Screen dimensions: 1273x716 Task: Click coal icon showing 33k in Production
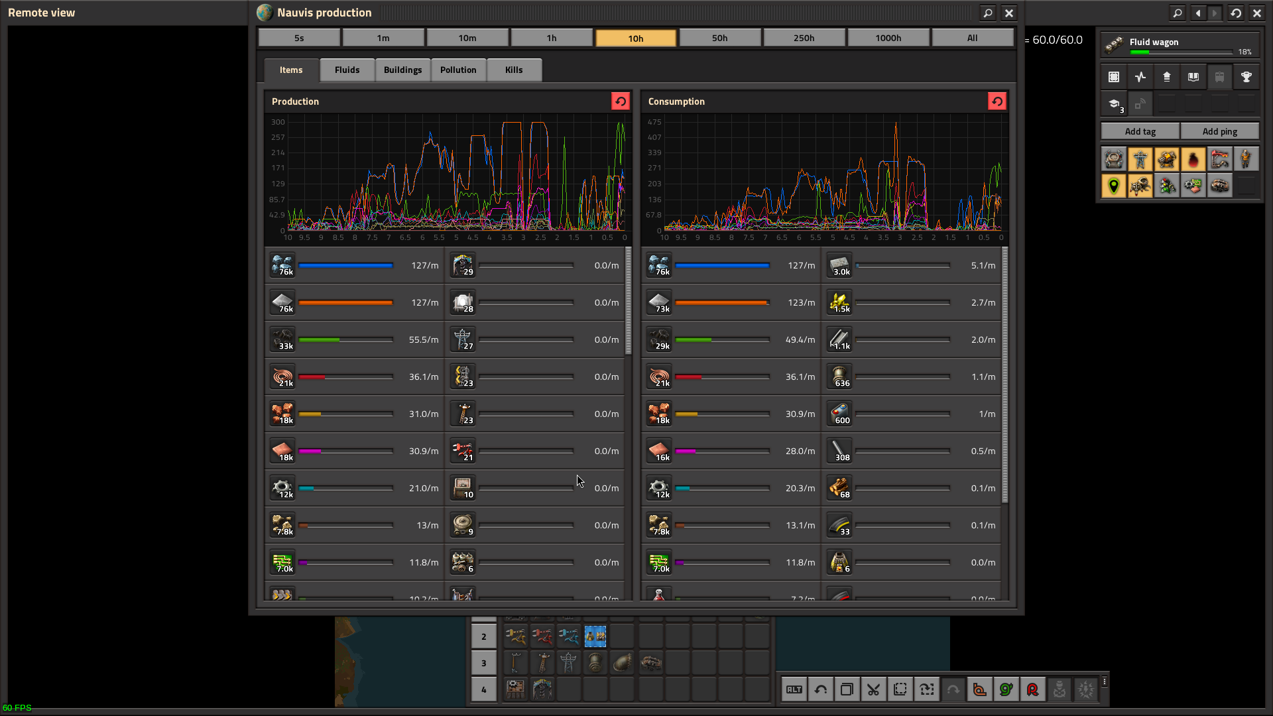[x=282, y=339]
